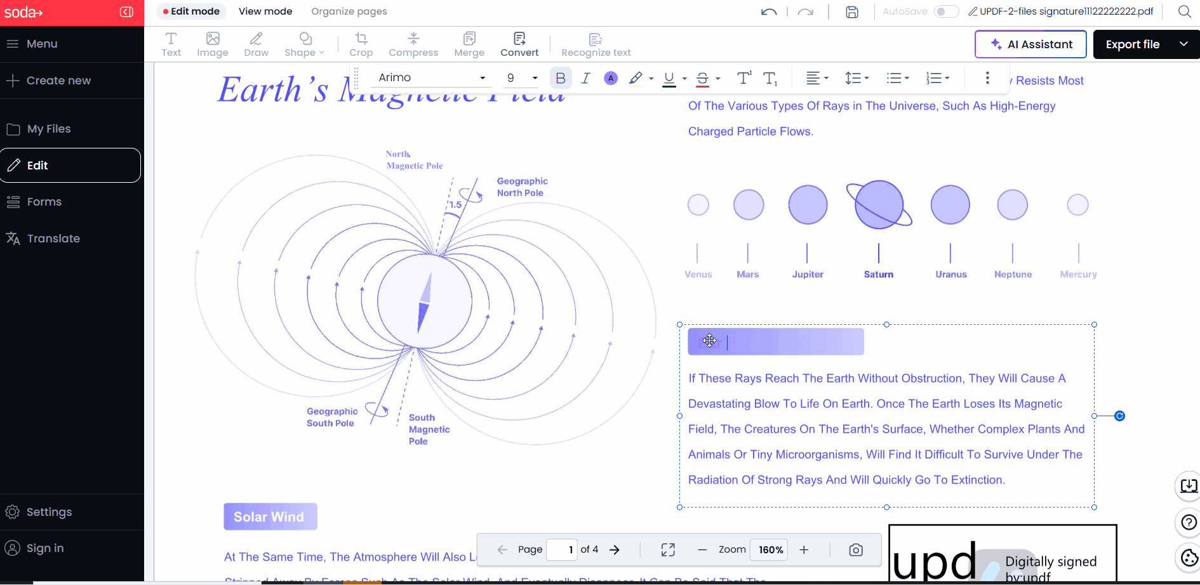Apply subscript formatting
The image size is (1200, 585).
tap(770, 78)
